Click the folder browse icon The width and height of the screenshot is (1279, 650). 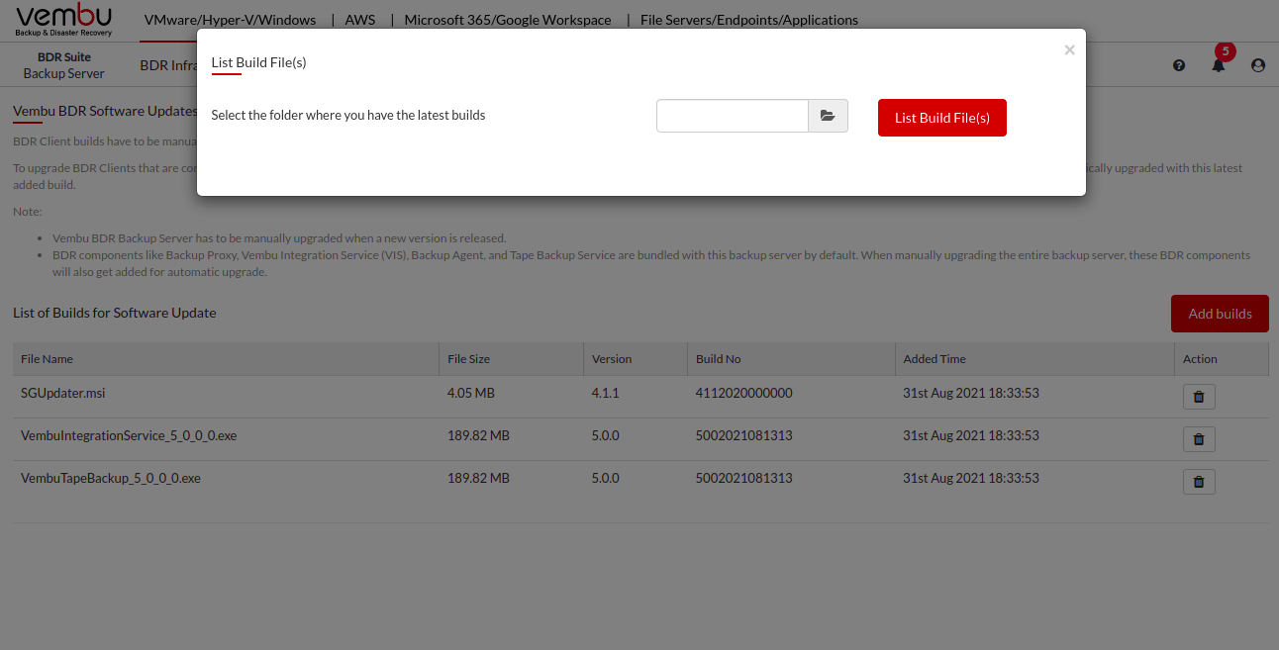pyautogui.click(x=828, y=116)
